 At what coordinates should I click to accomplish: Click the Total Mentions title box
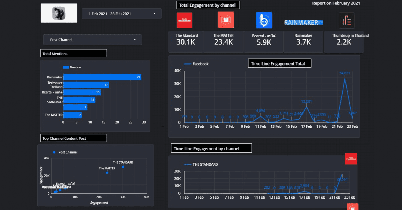pos(74,53)
